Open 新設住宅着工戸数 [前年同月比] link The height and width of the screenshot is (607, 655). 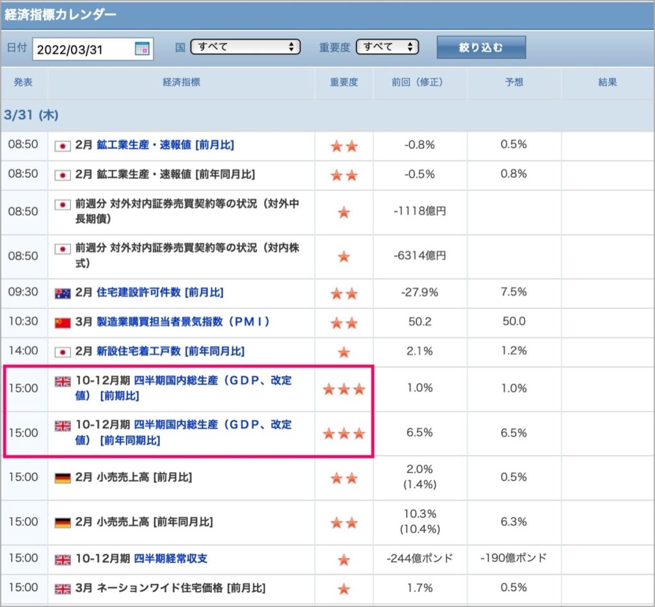[x=170, y=351]
